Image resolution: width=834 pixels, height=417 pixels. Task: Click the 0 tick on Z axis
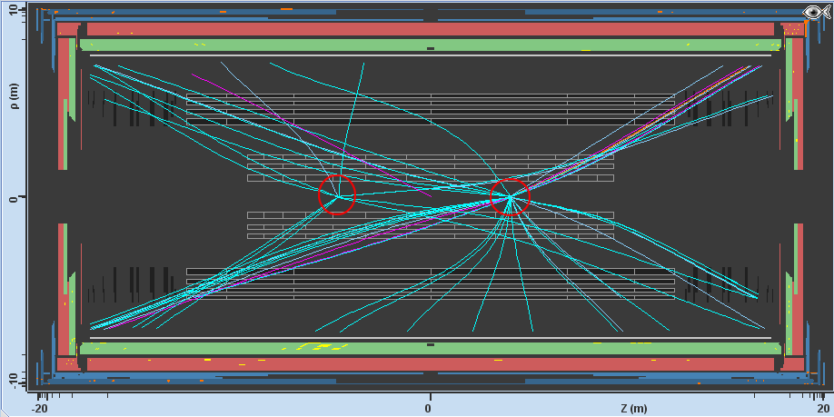pos(430,407)
